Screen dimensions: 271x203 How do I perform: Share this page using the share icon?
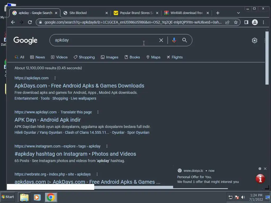[227, 22]
